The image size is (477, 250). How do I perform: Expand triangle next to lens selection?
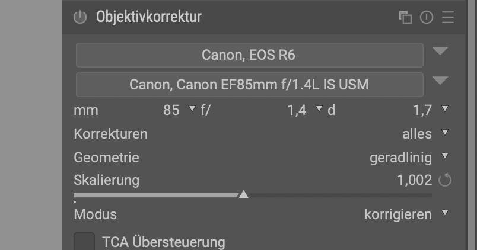coord(440,81)
